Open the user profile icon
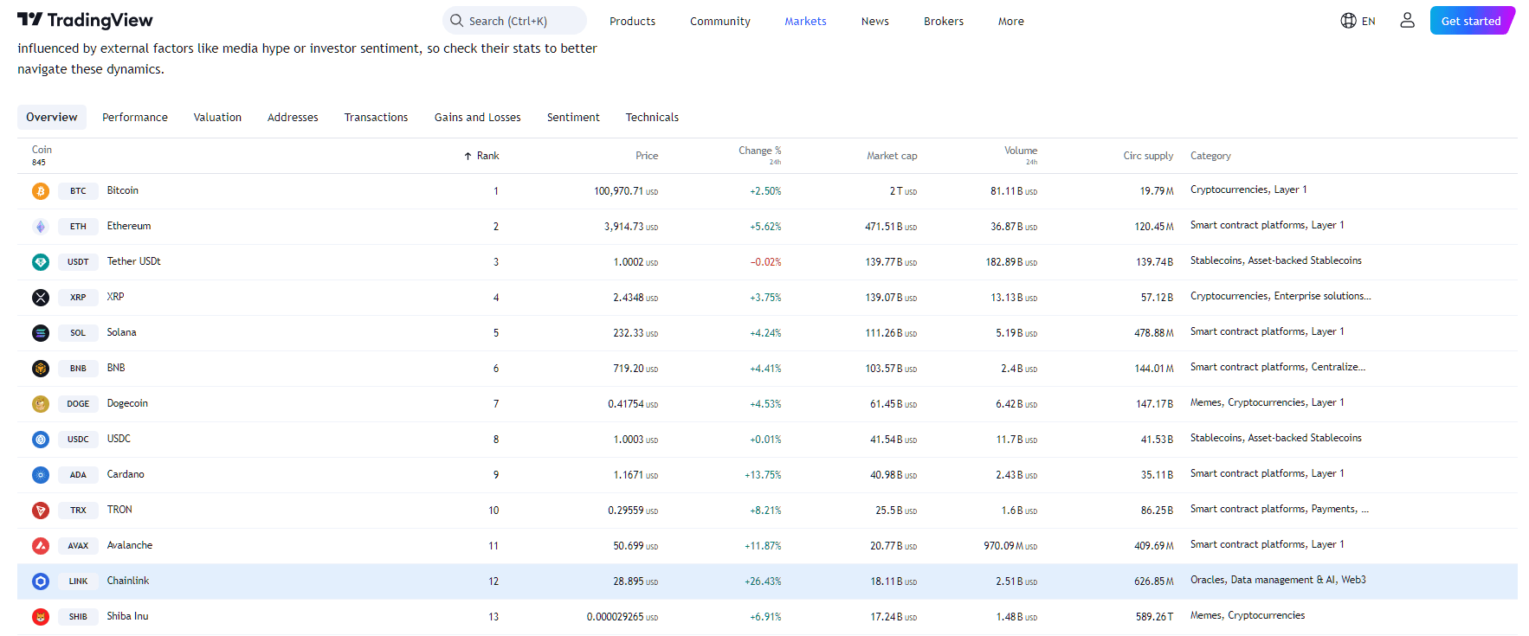The image size is (1529, 636). tap(1407, 21)
